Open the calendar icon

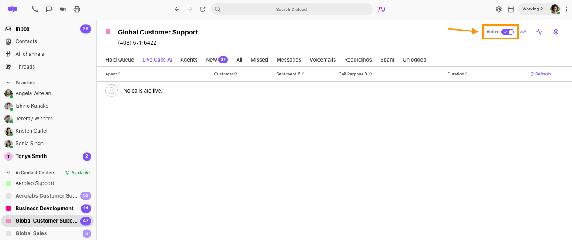[x=511, y=9]
